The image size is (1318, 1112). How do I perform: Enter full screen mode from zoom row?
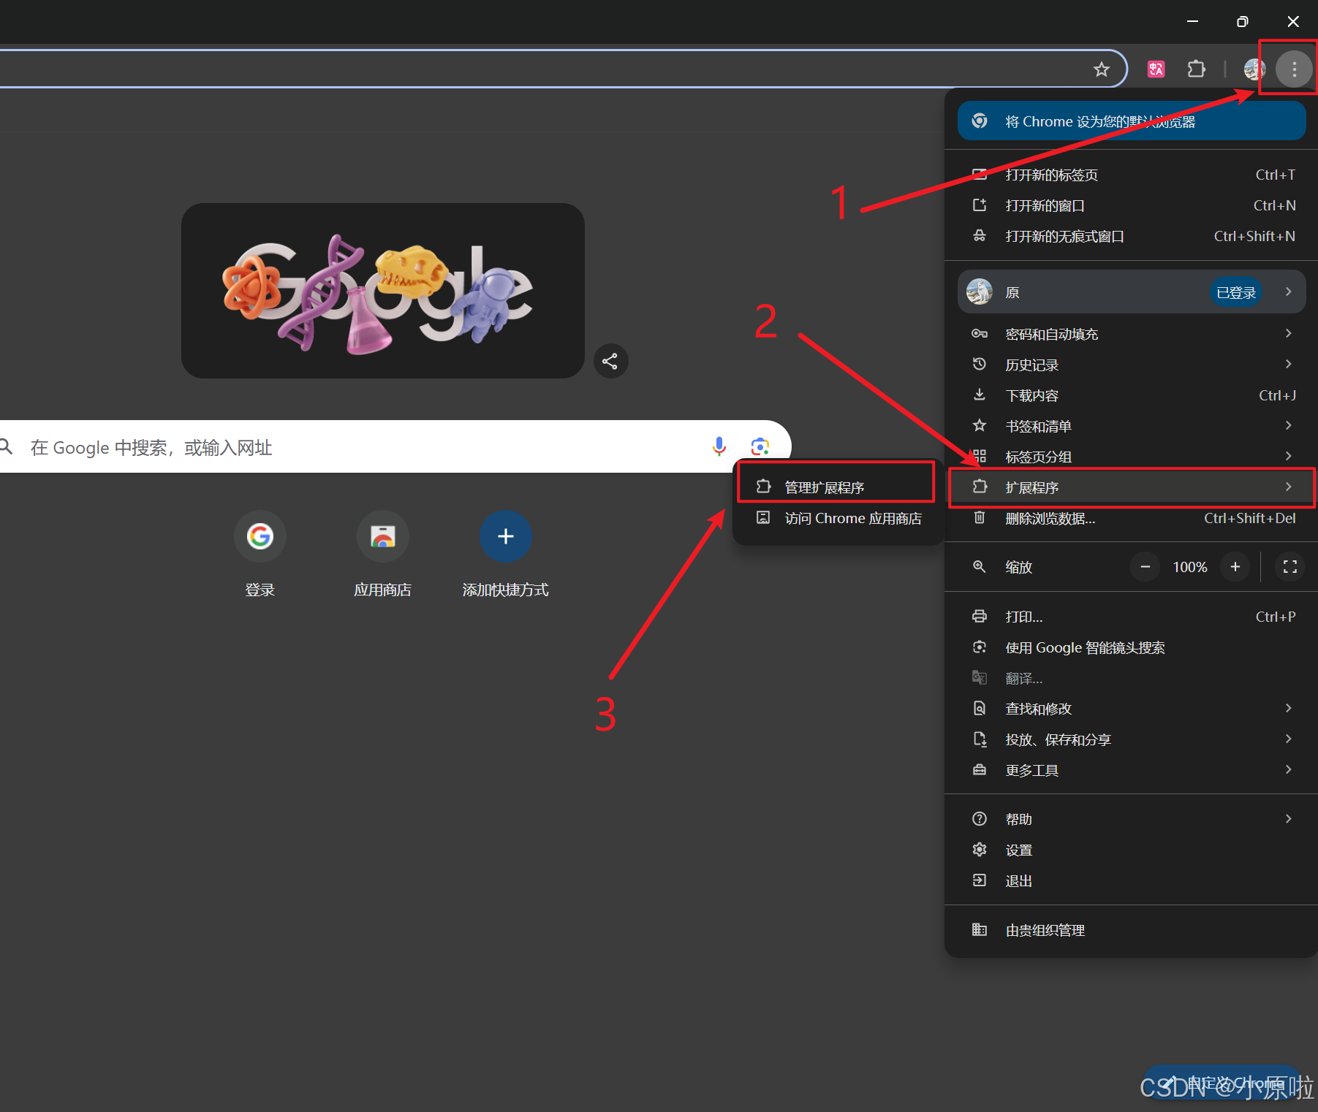pos(1290,567)
